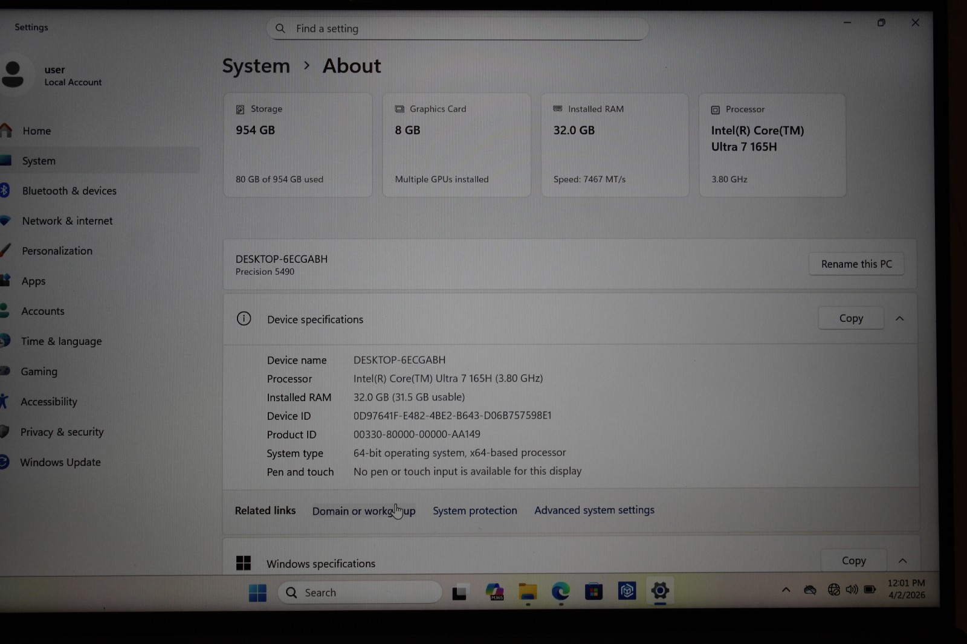Open Advanced system settings link
967x644 pixels.
click(594, 510)
